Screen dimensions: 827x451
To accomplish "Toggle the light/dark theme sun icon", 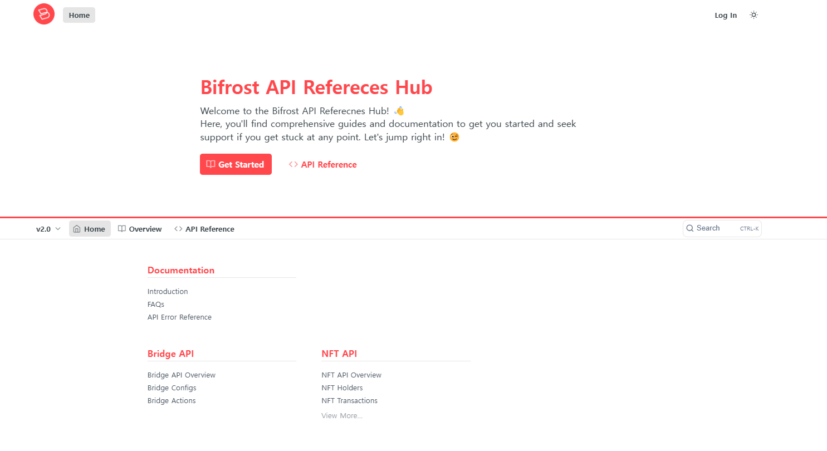I will tap(753, 15).
